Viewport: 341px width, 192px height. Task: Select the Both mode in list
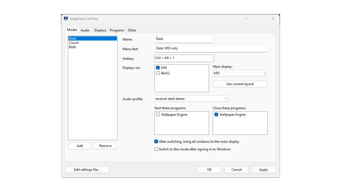tap(92, 47)
